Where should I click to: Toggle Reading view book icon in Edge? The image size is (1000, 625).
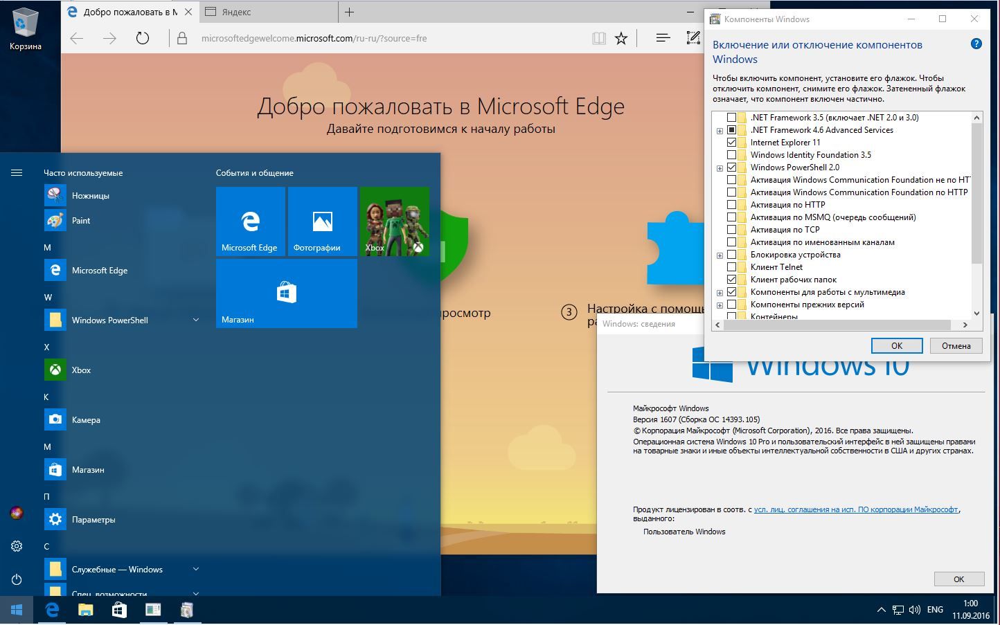pos(599,39)
